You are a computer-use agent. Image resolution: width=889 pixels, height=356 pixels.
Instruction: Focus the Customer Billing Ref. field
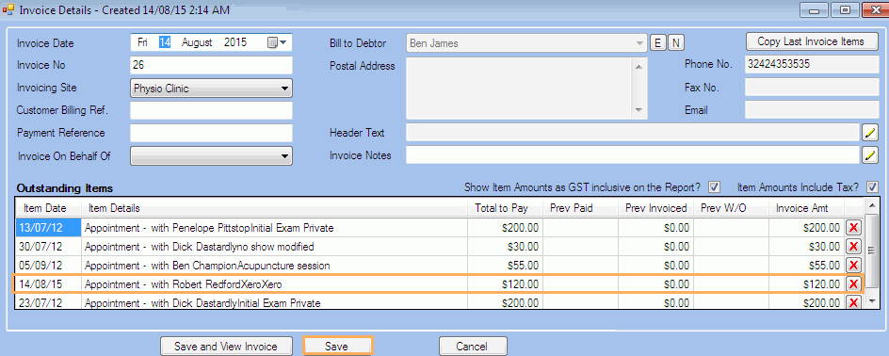coord(211,110)
